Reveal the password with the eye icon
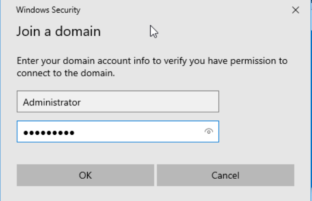Image resolution: width=312 pixels, height=201 pixels. click(x=210, y=131)
